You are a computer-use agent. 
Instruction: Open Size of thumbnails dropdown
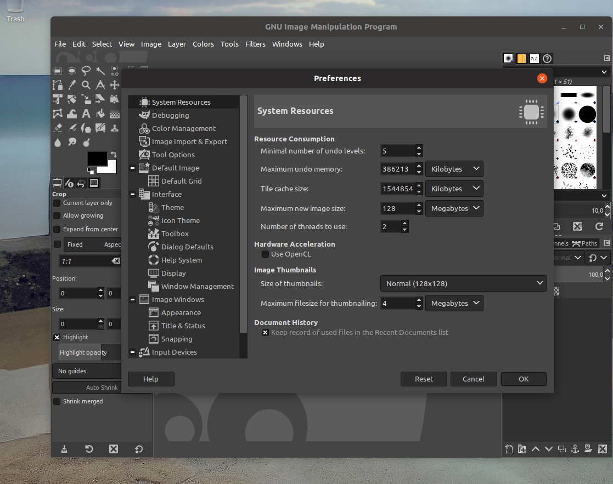point(463,283)
